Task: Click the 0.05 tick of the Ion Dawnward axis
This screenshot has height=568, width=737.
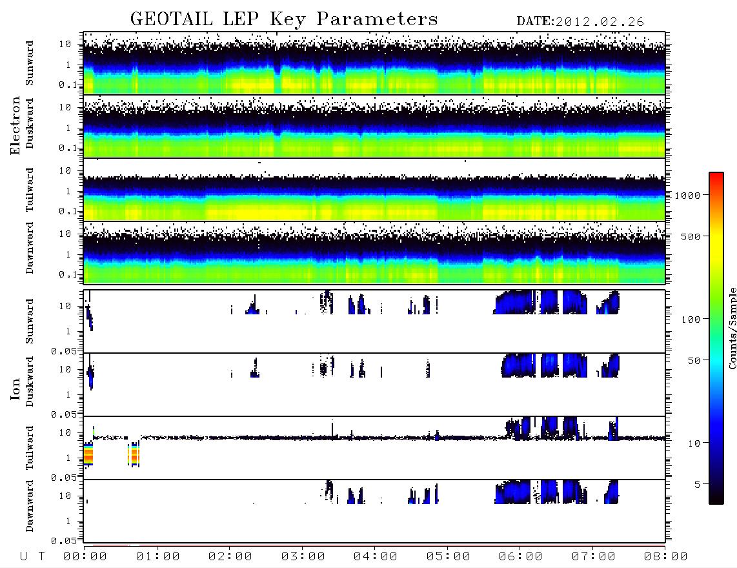Action: tap(65, 541)
